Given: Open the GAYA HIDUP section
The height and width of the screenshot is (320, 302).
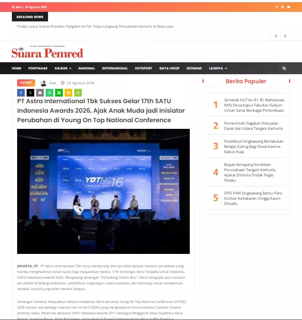Looking at the screenshot, I should coord(169,68).
